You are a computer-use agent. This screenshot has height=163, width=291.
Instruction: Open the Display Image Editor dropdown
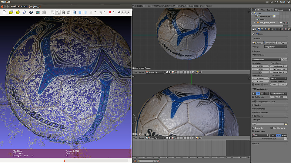pyautogui.click(x=276, y=47)
